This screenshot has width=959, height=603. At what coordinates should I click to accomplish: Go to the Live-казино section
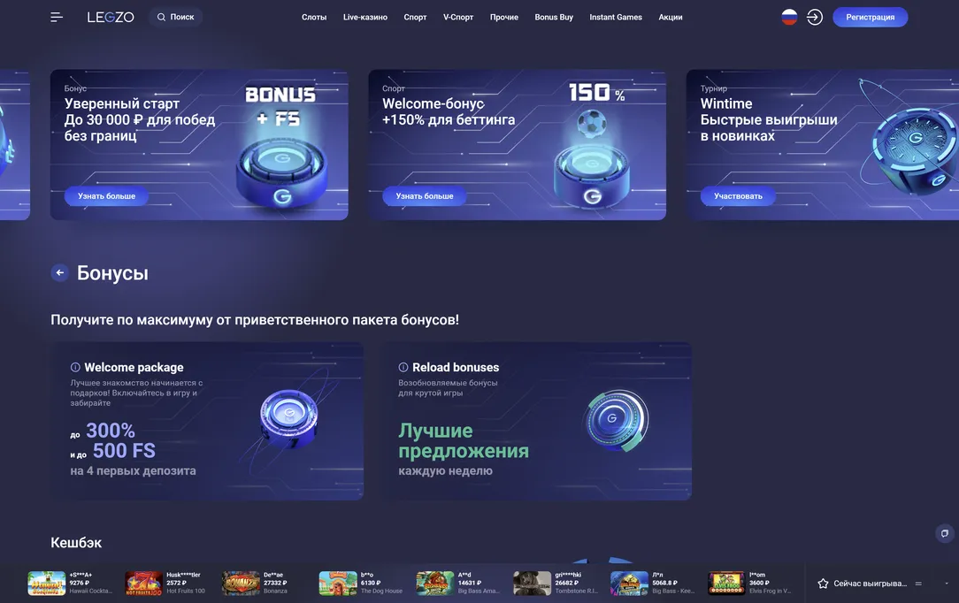tap(365, 17)
